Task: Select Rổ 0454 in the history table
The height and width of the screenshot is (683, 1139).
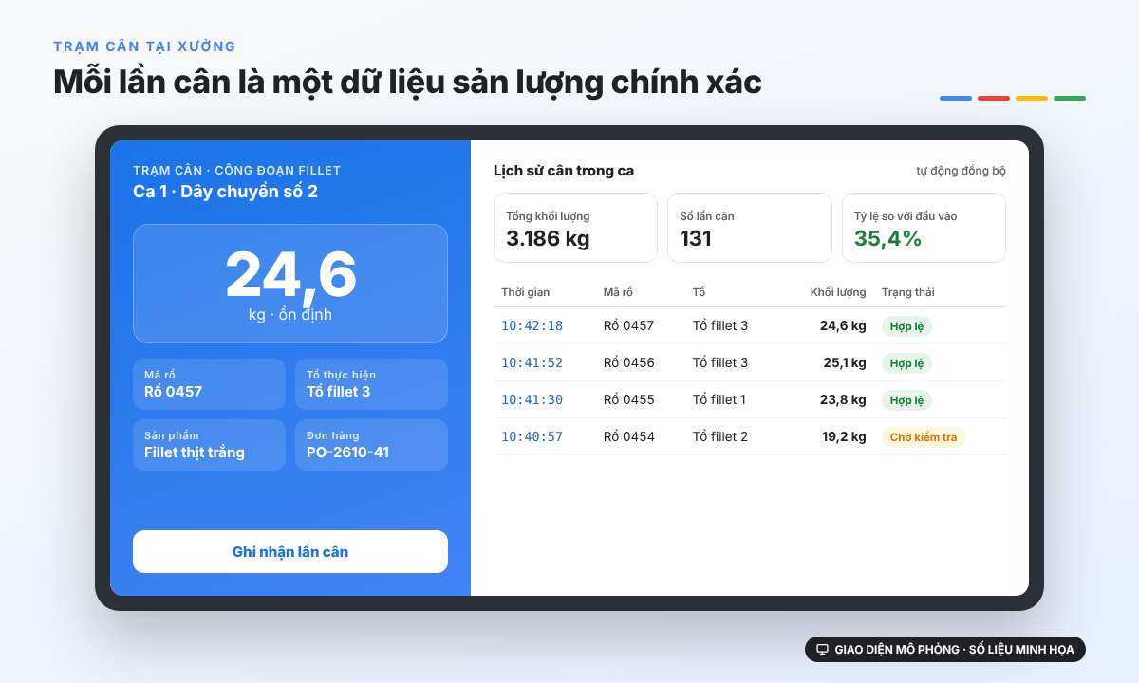Action: pyautogui.click(x=629, y=436)
